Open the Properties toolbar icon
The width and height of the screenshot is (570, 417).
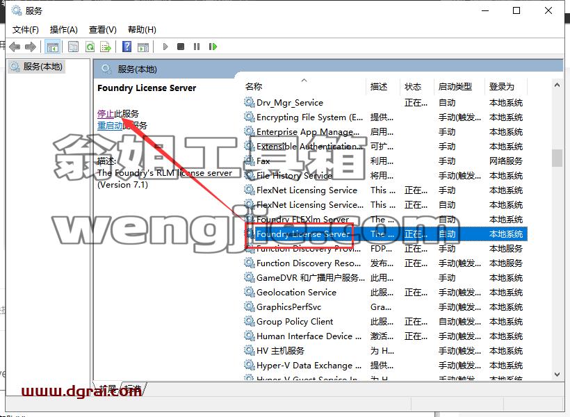(74, 47)
